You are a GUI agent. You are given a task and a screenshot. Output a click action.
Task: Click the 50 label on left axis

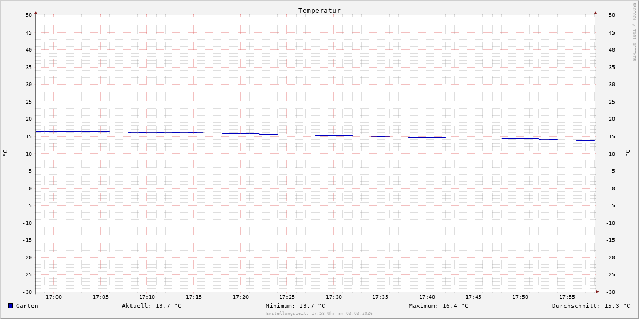[29, 15]
